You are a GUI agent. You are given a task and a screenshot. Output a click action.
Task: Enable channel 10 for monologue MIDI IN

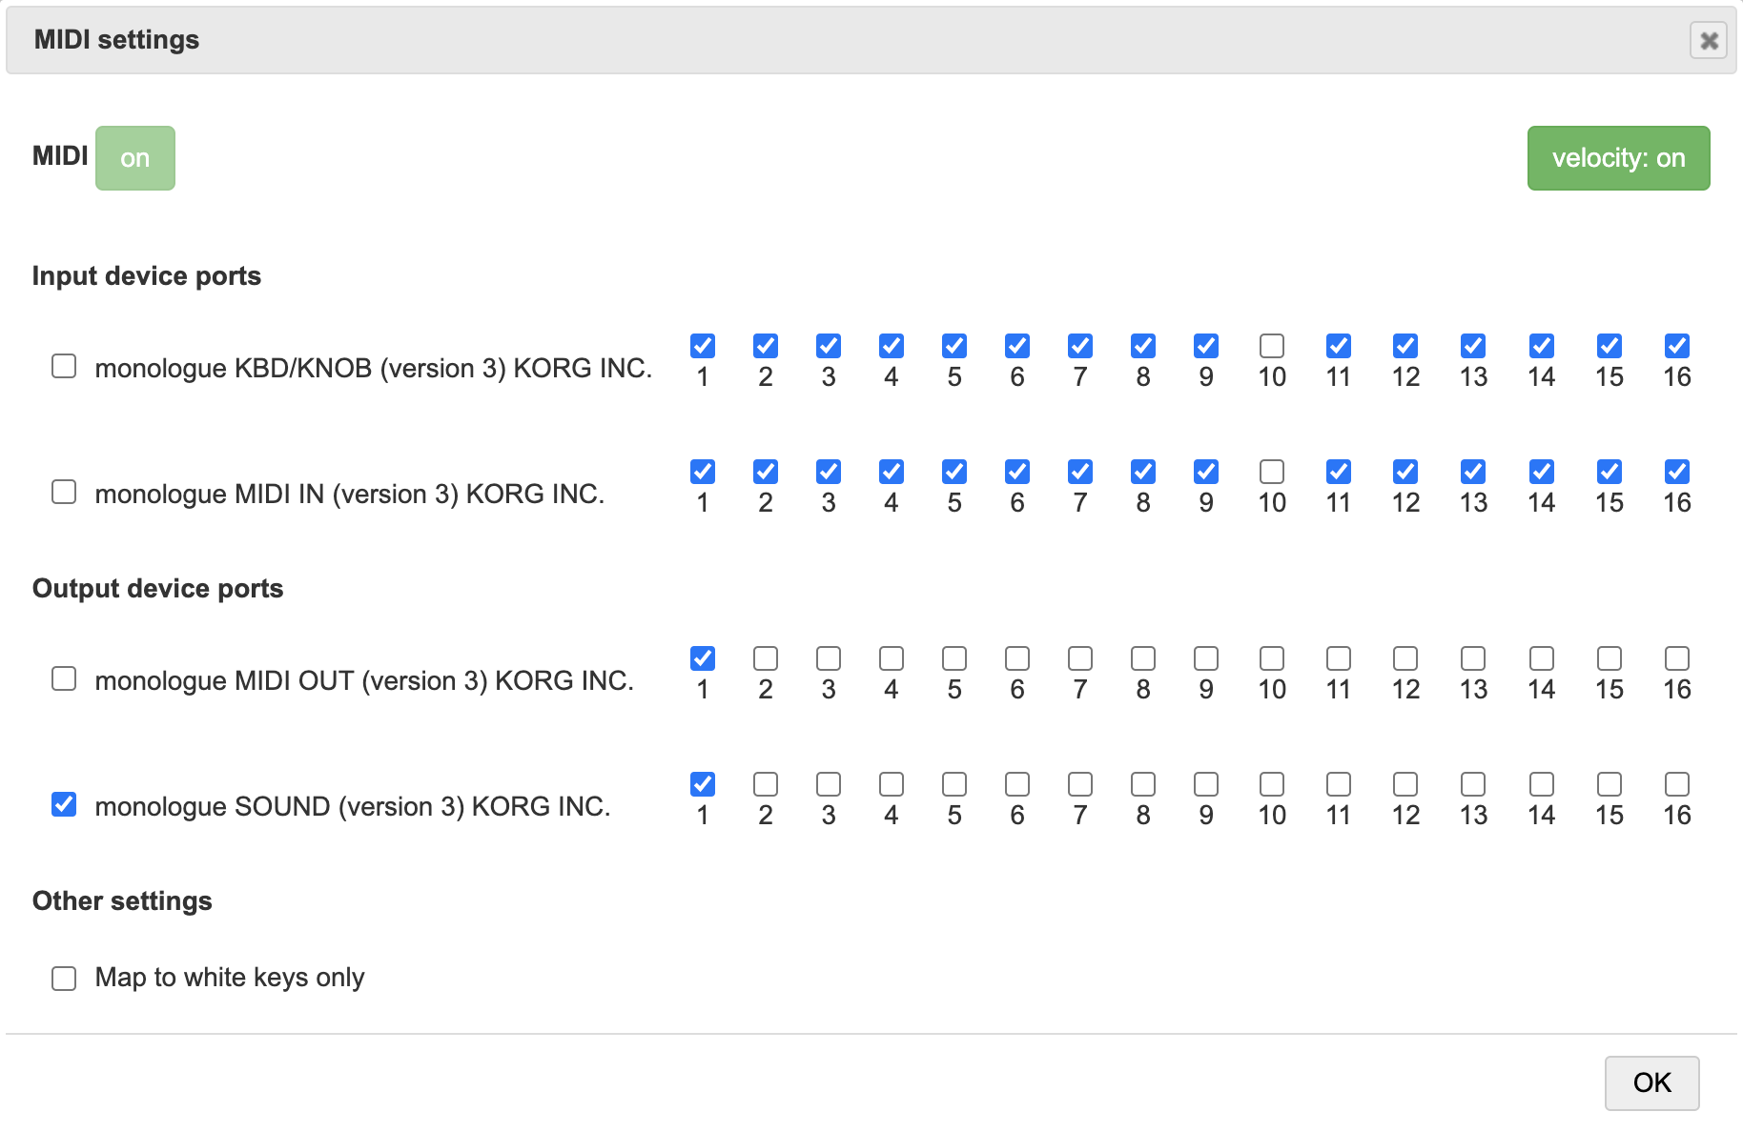(x=1272, y=472)
